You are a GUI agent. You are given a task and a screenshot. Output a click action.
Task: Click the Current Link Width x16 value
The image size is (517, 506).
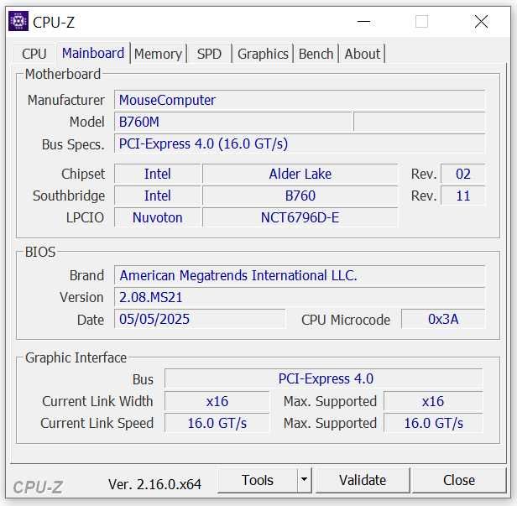pos(217,401)
